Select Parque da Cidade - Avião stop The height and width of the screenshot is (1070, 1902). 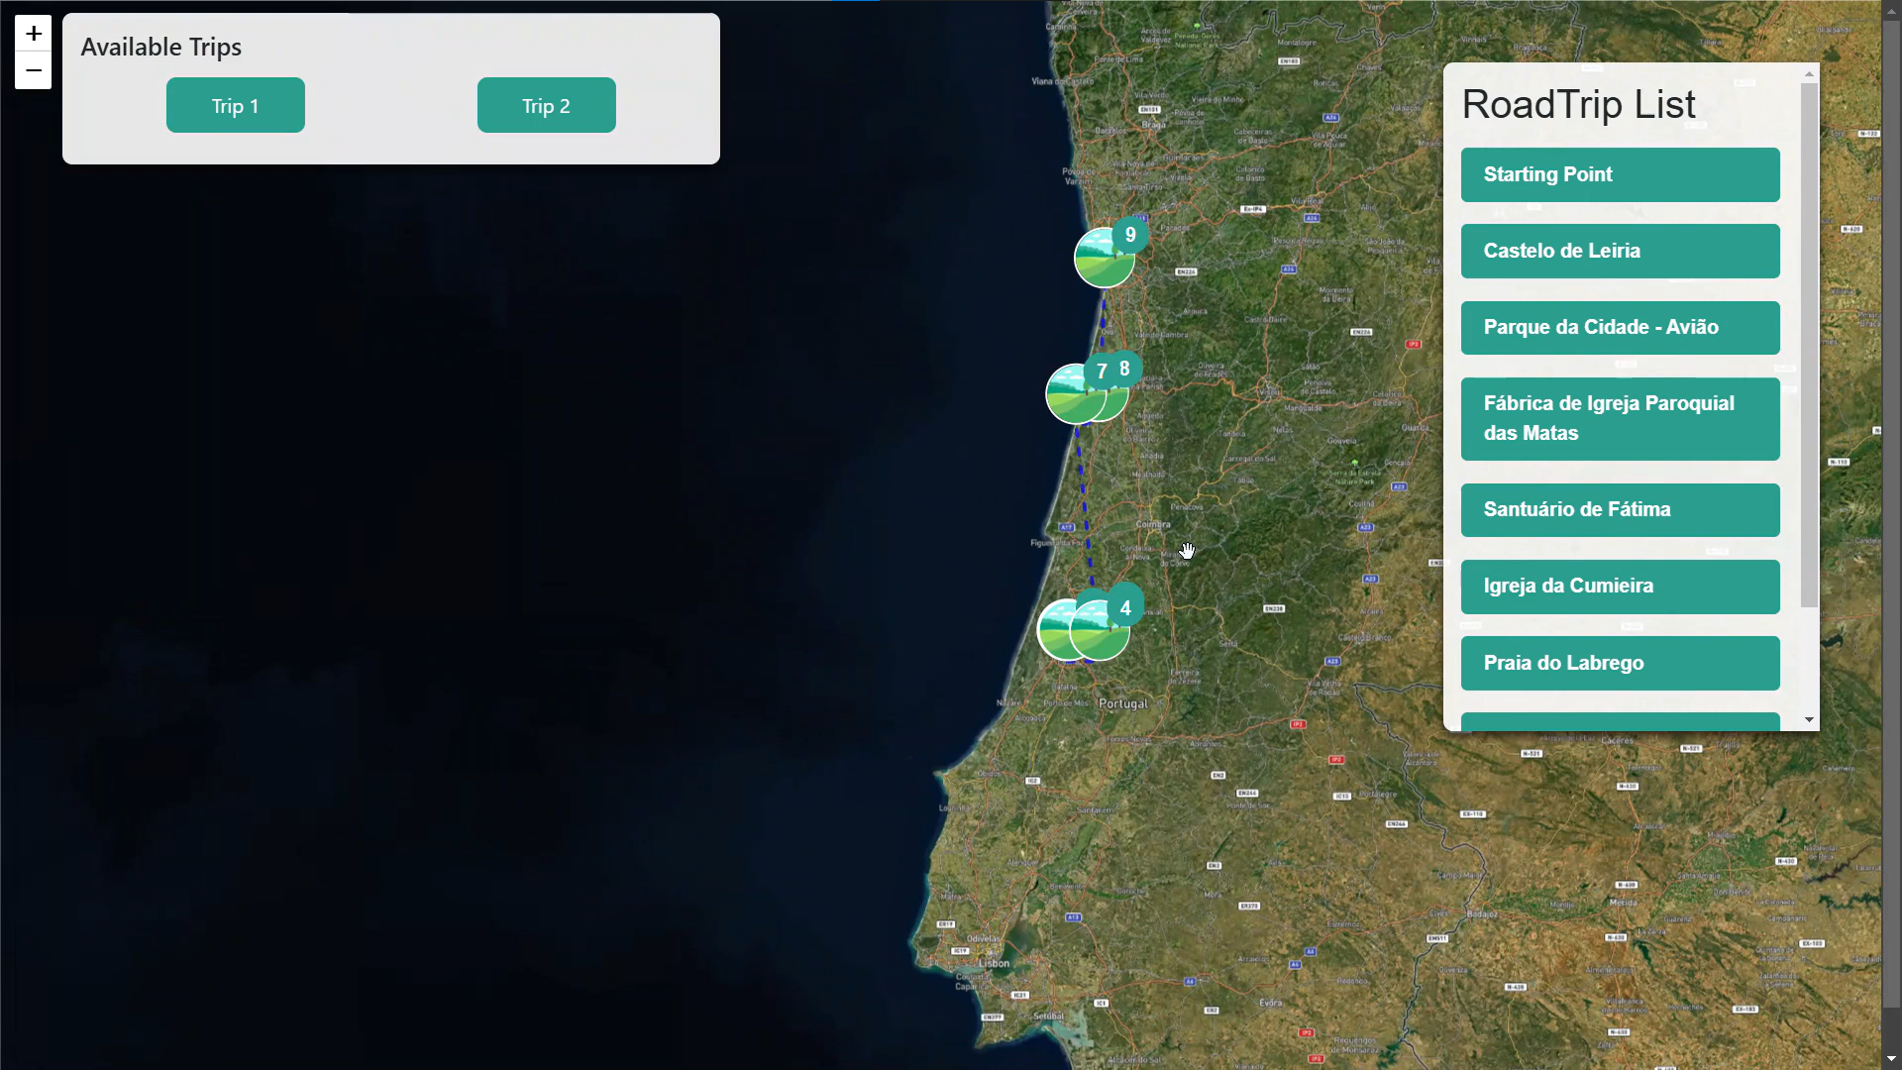pos(1620,328)
